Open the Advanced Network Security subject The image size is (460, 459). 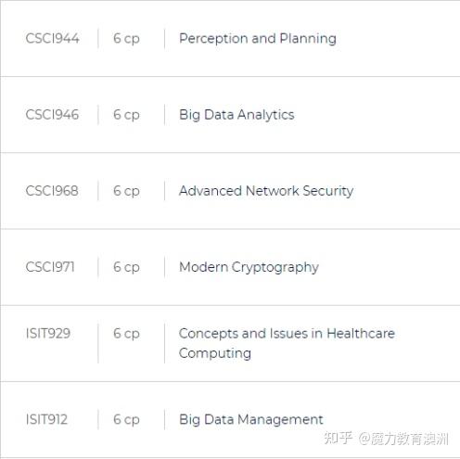pos(266,191)
